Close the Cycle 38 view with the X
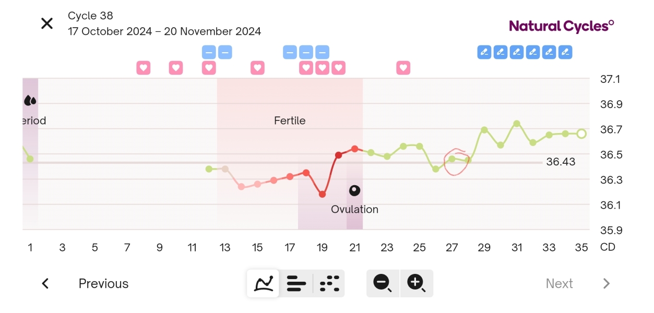654x313 pixels. pyautogui.click(x=46, y=23)
